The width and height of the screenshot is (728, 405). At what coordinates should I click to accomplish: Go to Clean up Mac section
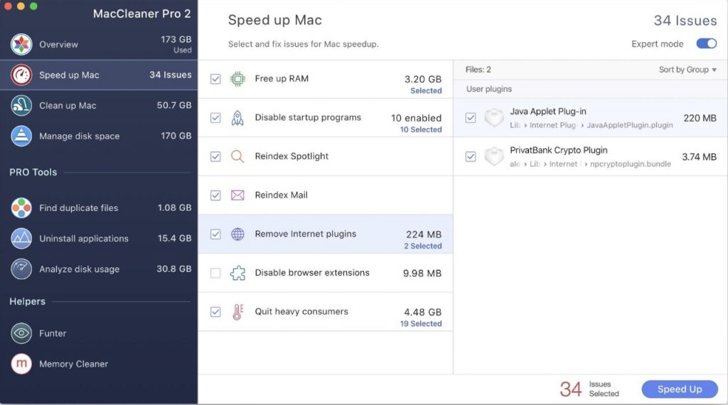[99, 105]
